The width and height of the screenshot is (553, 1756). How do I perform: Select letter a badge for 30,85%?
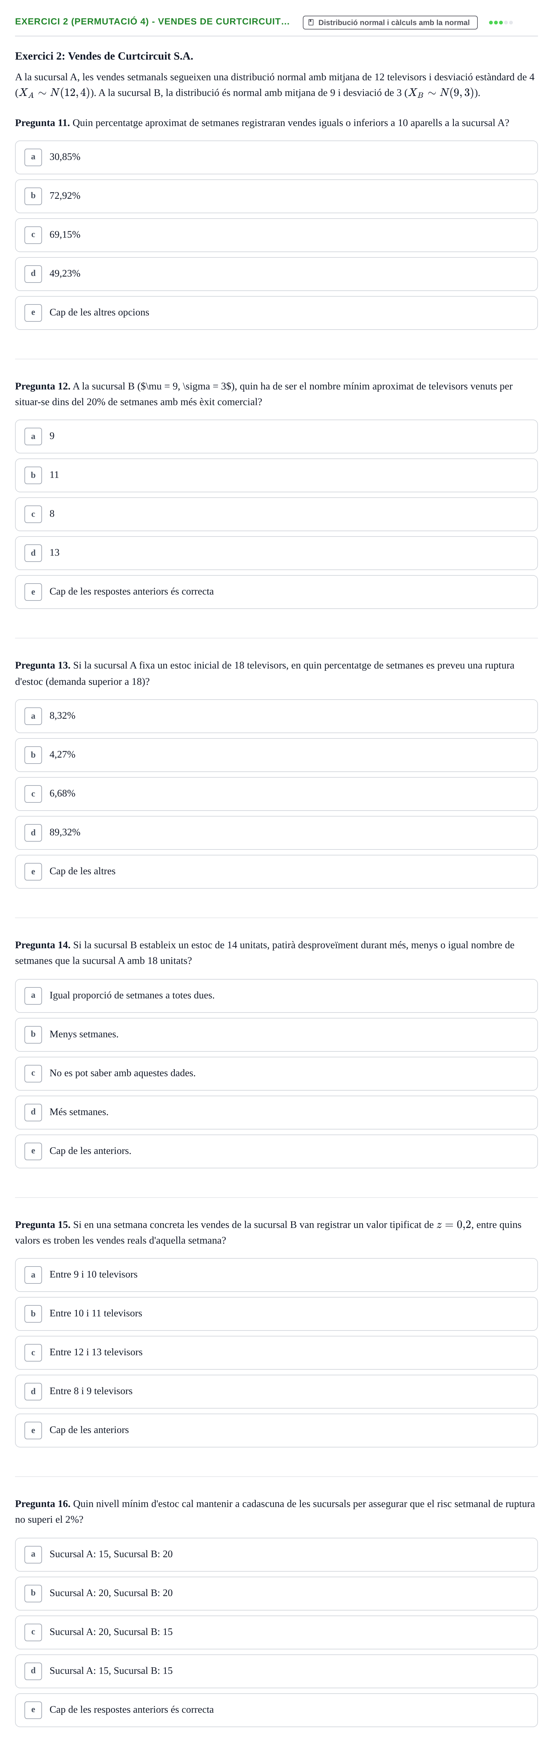(x=33, y=157)
